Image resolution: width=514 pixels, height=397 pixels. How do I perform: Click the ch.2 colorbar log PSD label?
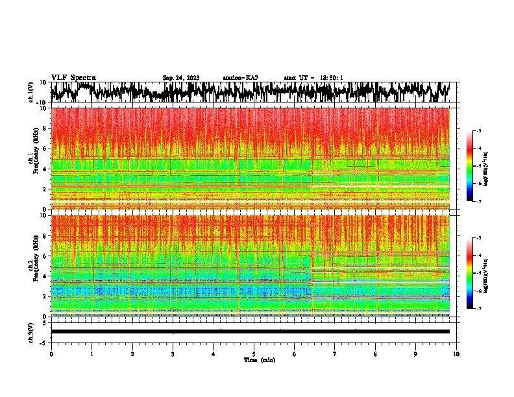[485, 276]
